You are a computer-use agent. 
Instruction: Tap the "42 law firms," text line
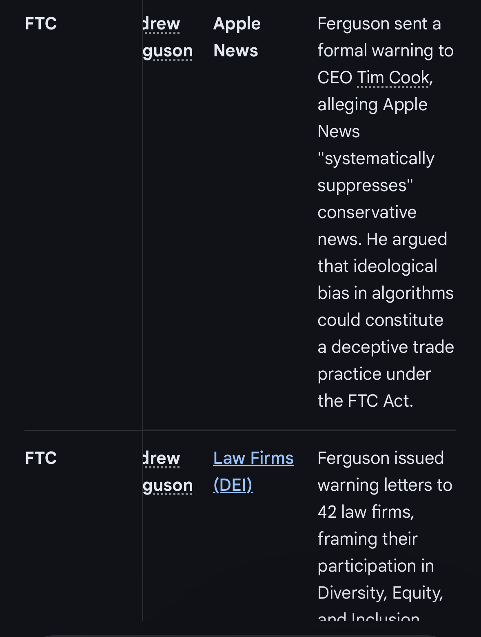coord(366,512)
